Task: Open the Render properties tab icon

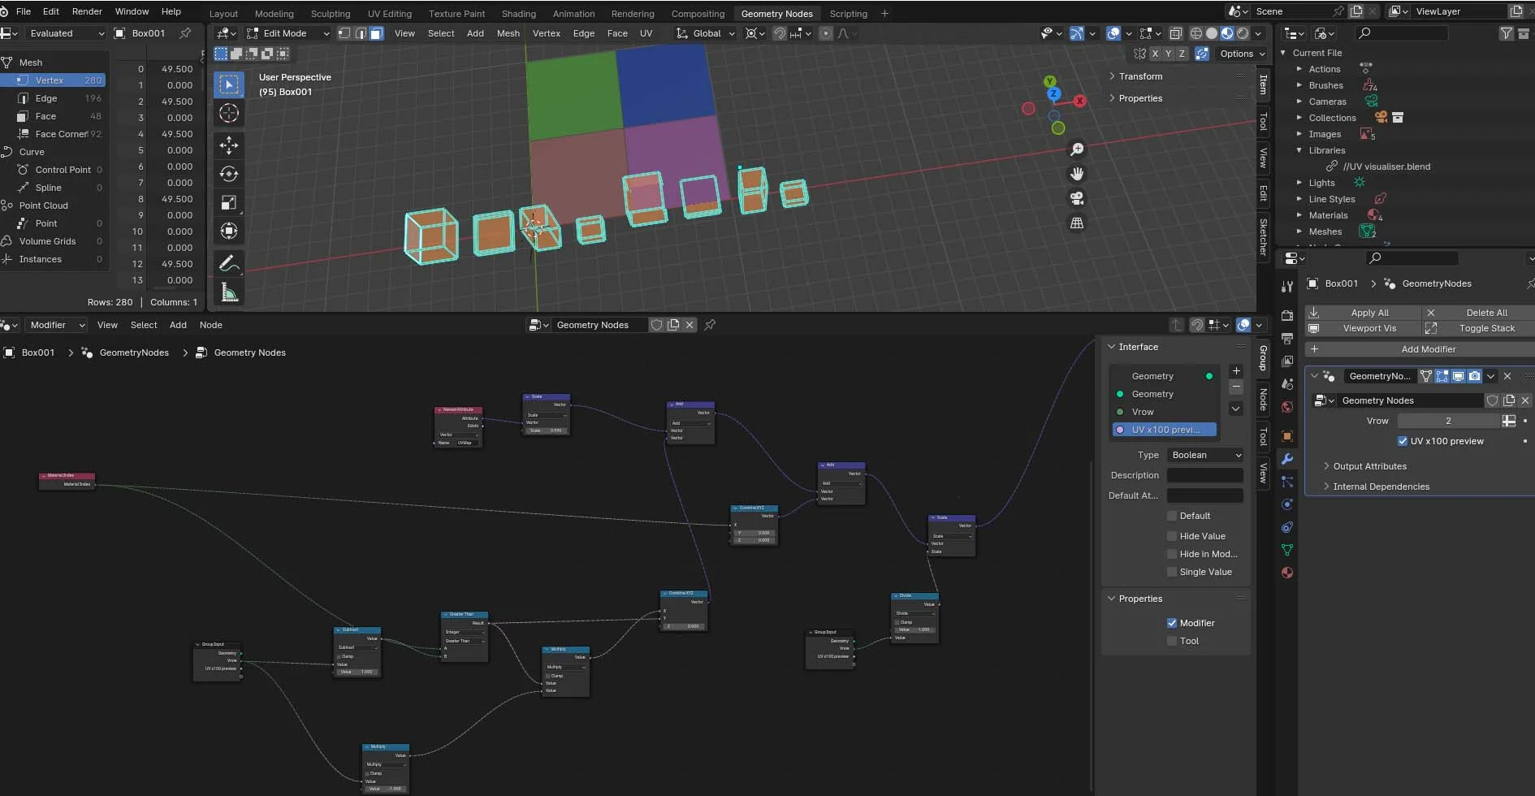Action: [1286, 315]
